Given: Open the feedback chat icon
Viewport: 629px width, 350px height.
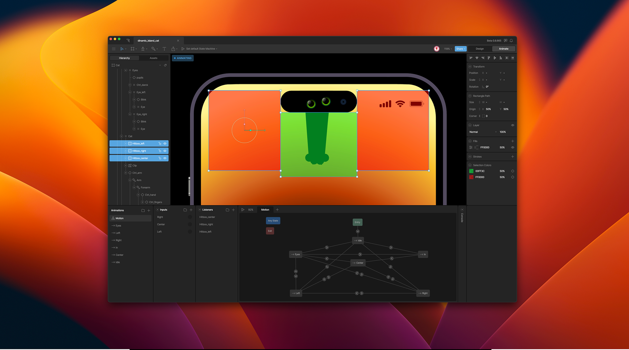Looking at the screenshot, I should pyautogui.click(x=505, y=41).
